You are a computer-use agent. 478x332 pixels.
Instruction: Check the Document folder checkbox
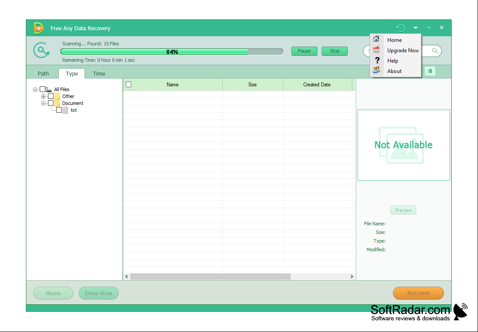pos(51,103)
